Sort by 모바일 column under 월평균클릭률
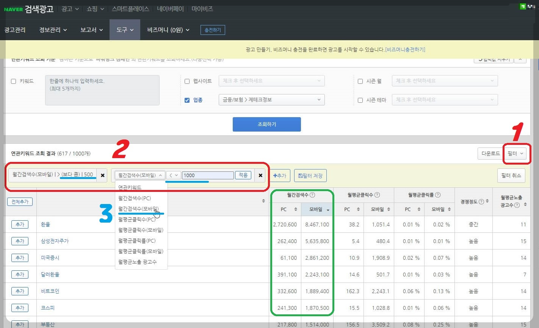 point(449,209)
